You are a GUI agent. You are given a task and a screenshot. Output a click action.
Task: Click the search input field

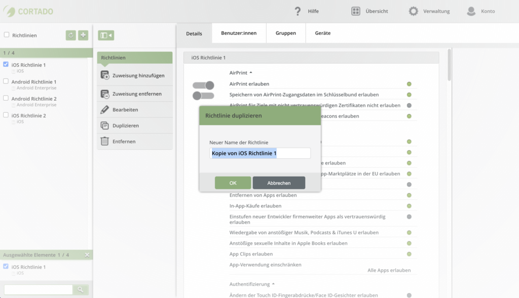pyautogui.click(x=39, y=290)
